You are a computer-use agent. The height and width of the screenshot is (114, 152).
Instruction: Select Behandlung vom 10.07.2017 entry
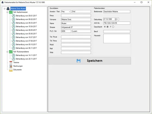click(x=26, y=37)
